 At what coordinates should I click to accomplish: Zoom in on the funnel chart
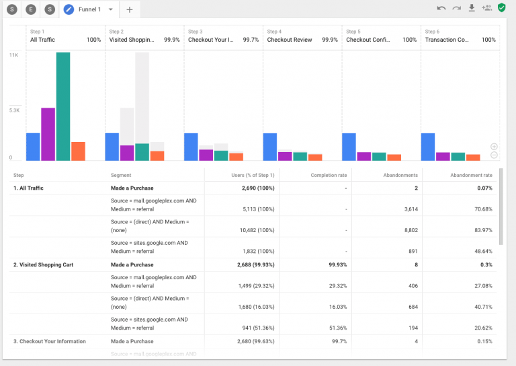[x=494, y=146]
